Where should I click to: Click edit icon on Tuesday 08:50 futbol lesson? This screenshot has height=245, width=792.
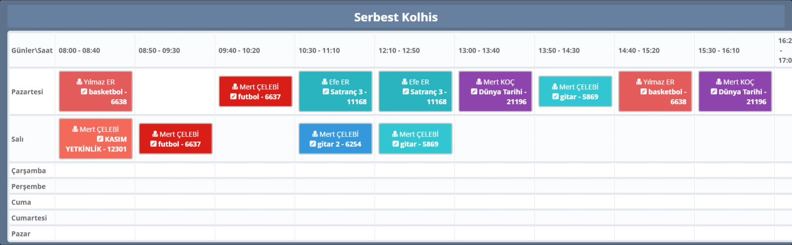point(153,144)
